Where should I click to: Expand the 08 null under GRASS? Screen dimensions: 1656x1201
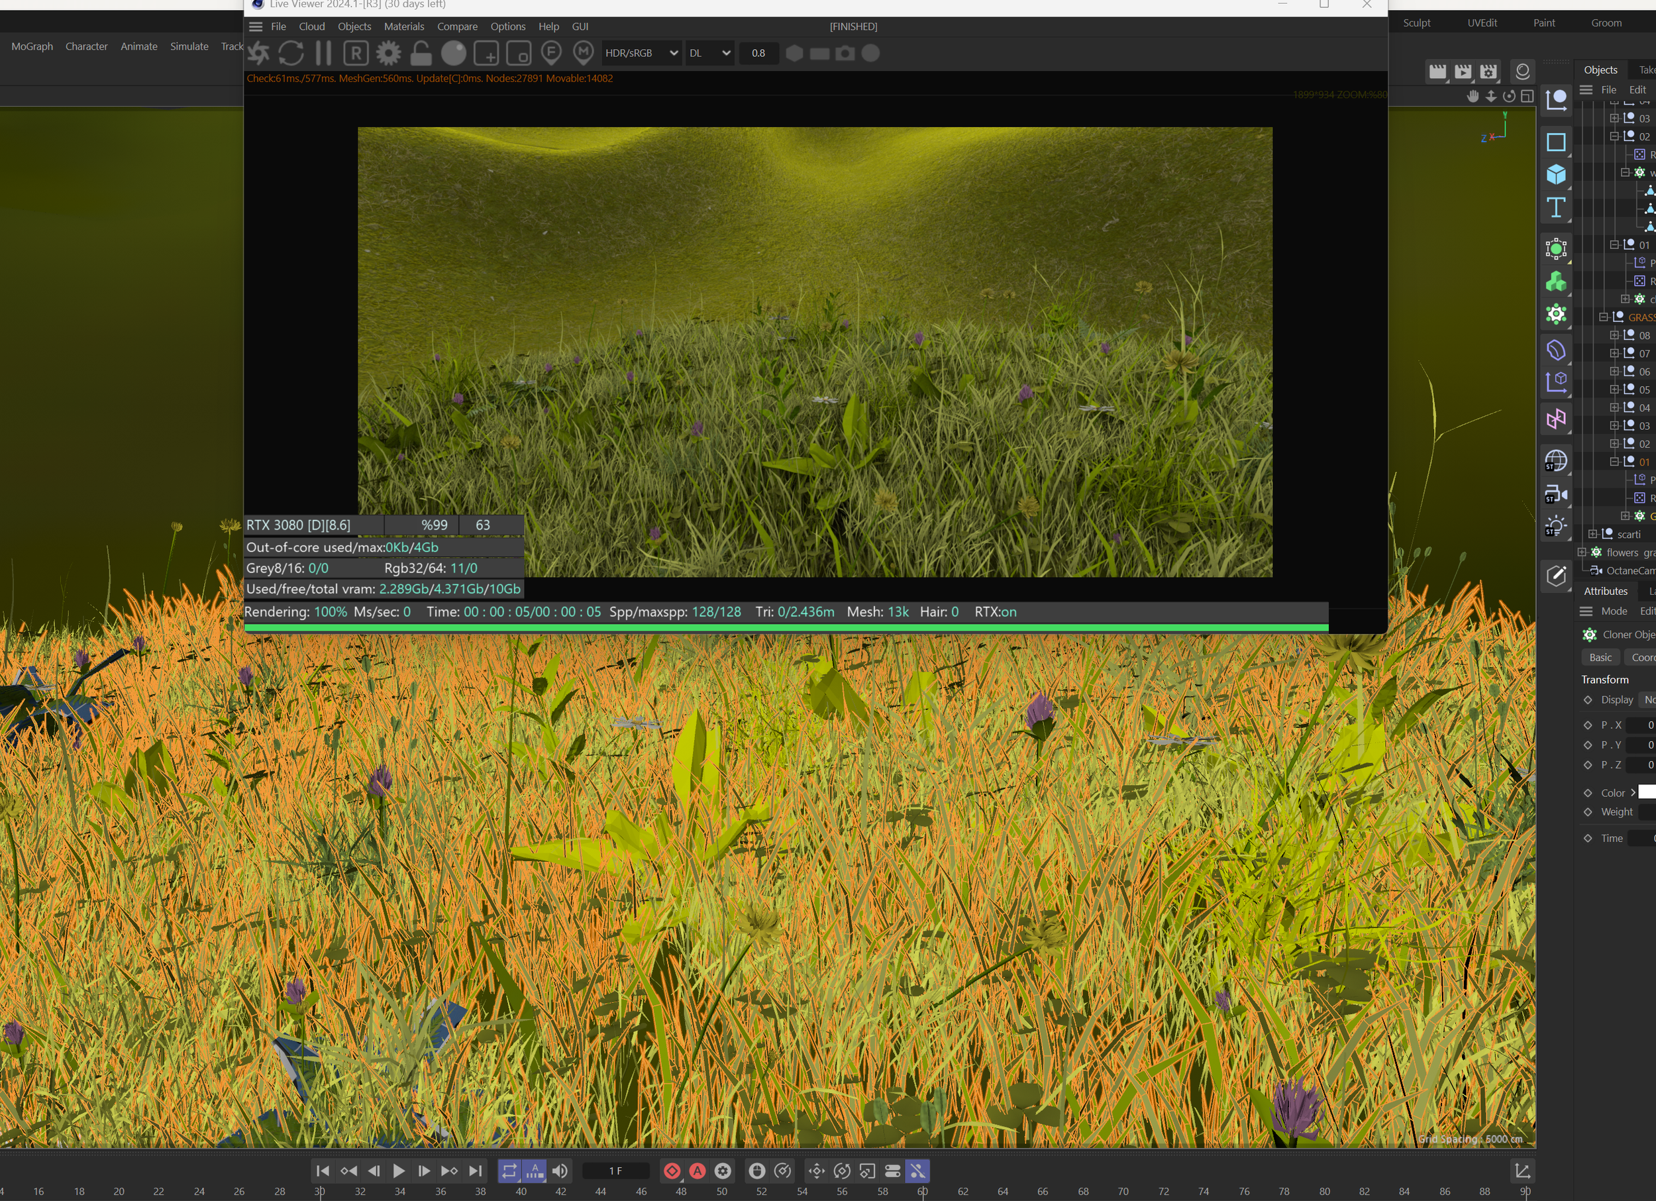click(1614, 335)
